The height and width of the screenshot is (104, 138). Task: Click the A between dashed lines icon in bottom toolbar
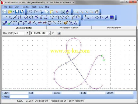[x=75, y=23]
